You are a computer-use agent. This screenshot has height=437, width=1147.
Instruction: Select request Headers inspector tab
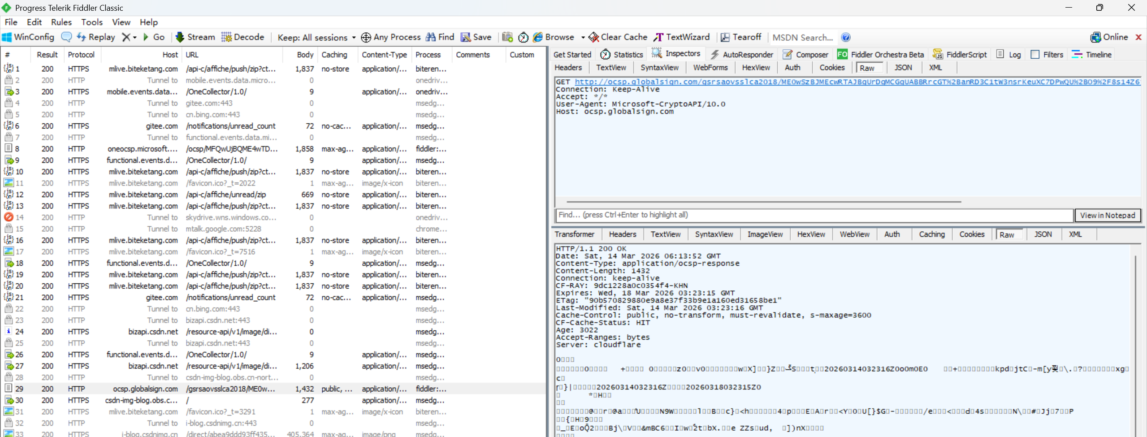(x=568, y=68)
